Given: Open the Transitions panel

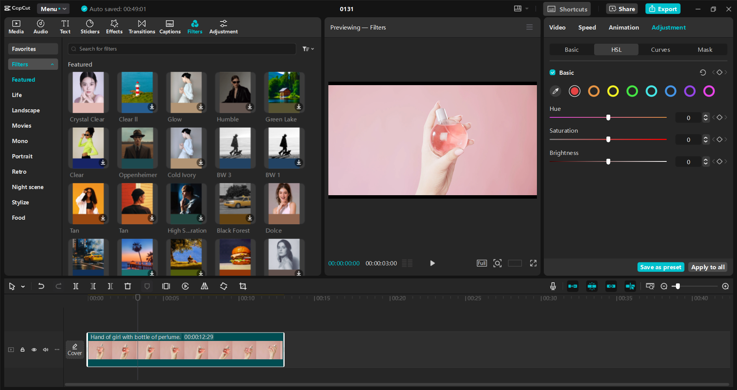Looking at the screenshot, I should point(142,27).
